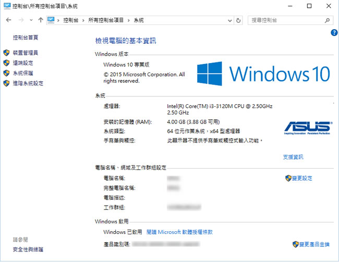Go back with the back arrow
The height and width of the screenshot is (262, 339).
[x=8, y=20]
